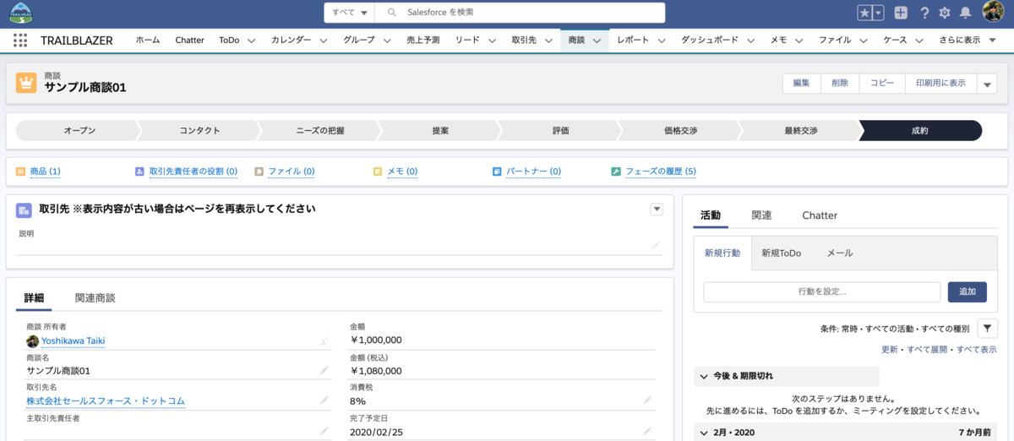This screenshot has width=1014, height=441.
Task: Click the 商品 (1) related list icon
Action: (20, 171)
